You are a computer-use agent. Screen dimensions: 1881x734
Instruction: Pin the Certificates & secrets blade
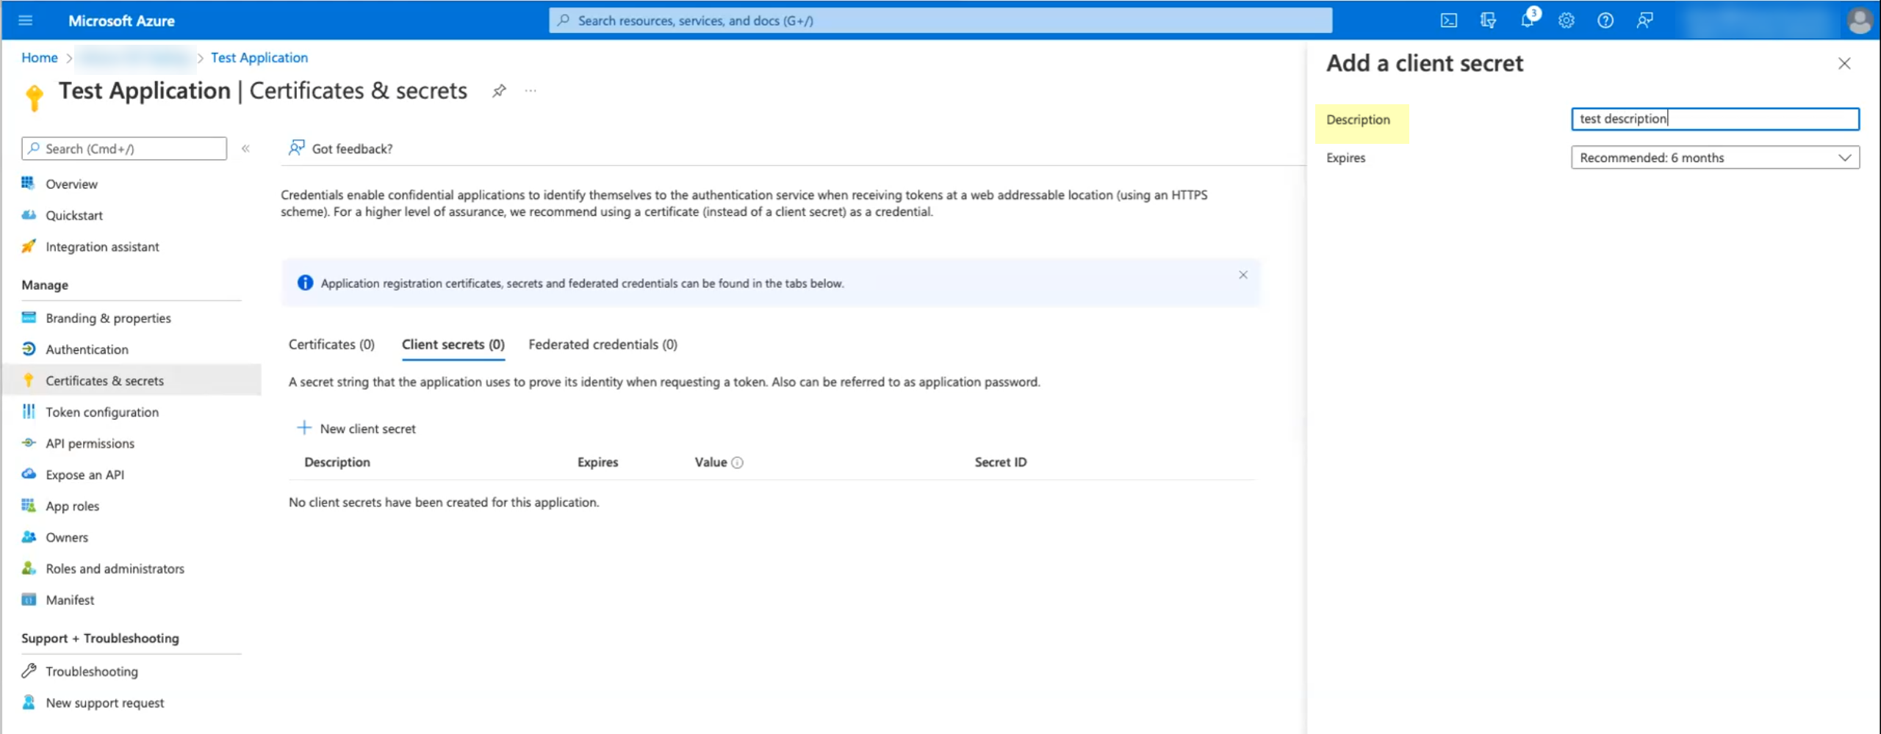tap(499, 91)
